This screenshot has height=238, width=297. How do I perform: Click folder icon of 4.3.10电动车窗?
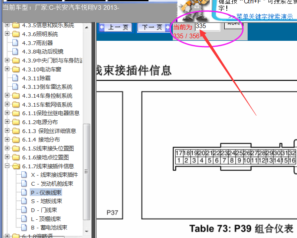coord(16,69)
